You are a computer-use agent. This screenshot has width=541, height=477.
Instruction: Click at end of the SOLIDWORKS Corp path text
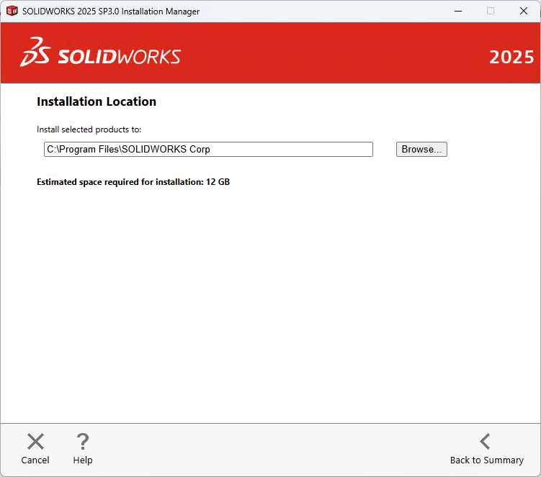coord(210,150)
